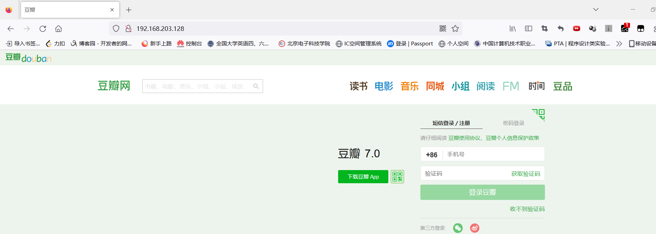
Task: Open QR code icon in the address bar
Action: pyautogui.click(x=443, y=28)
